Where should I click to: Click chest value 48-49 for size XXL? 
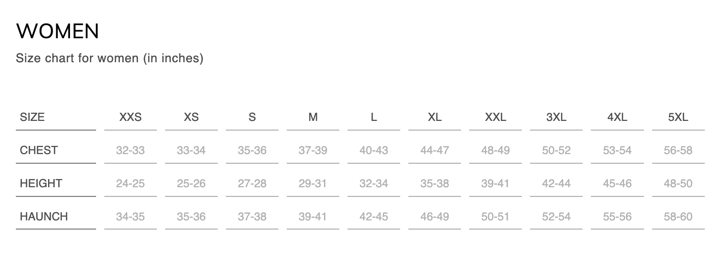pyautogui.click(x=495, y=150)
